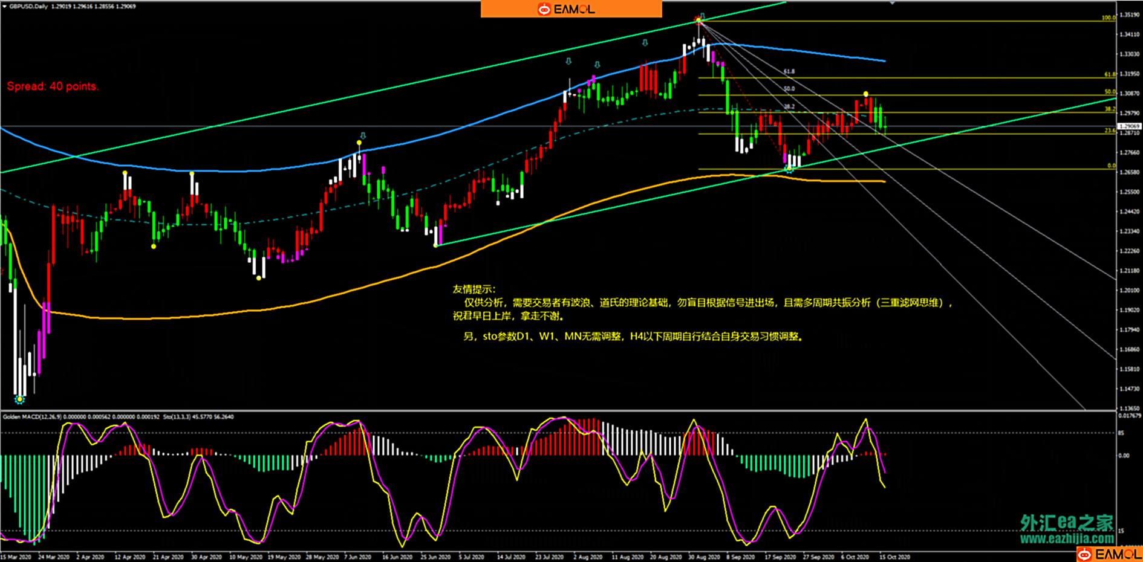
Task: Click the red Spread: 40 points label
Action: pyautogui.click(x=53, y=86)
